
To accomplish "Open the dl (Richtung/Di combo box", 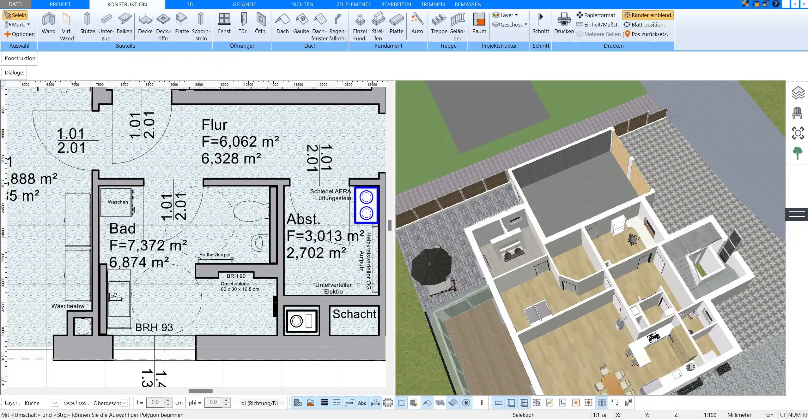I will click(x=263, y=403).
